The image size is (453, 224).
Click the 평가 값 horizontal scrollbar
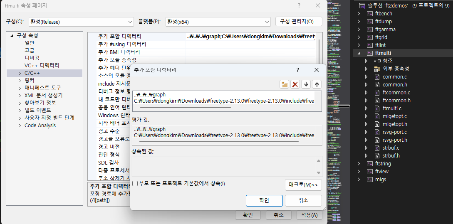coord(219,141)
